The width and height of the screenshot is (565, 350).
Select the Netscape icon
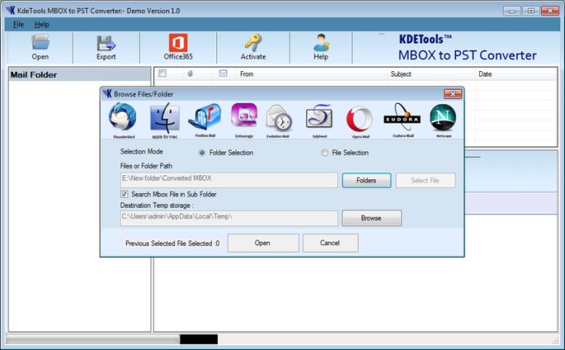(443, 117)
